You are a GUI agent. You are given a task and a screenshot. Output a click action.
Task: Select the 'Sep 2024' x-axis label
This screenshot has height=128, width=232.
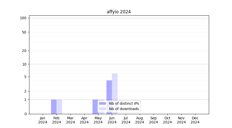pos(153,120)
